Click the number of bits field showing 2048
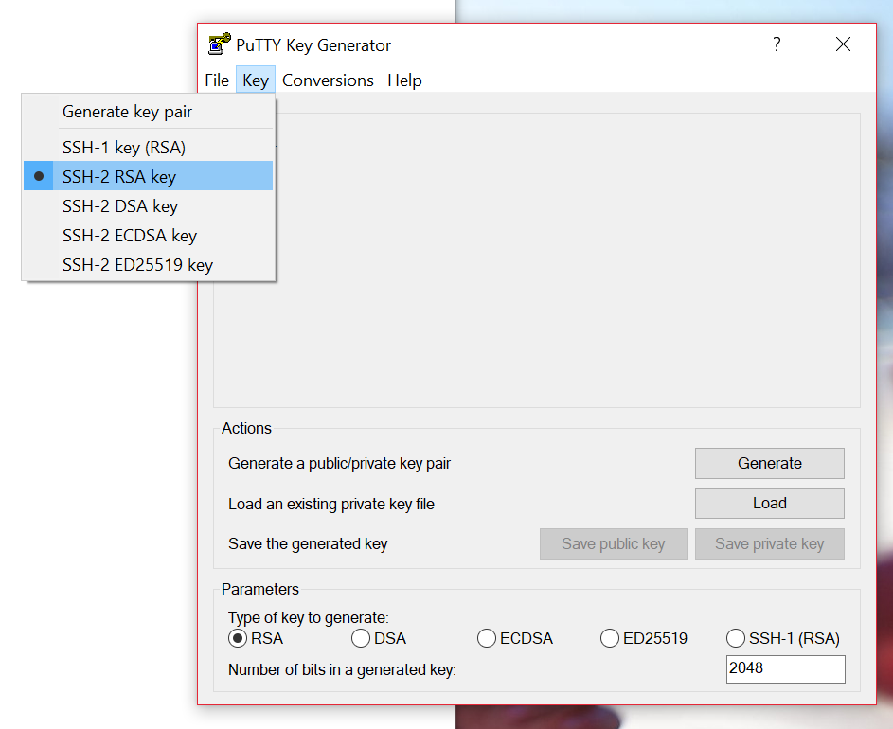The width and height of the screenshot is (893, 729). pos(785,669)
